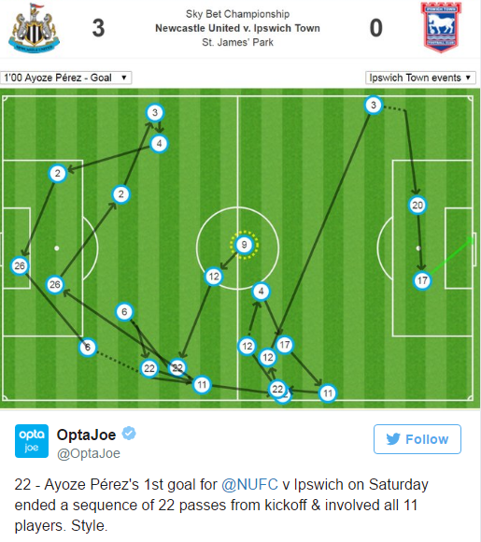481x542 pixels.
Task: Click player 6 marker at the box corner
Action: pyautogui.click(x=88, y=347)
